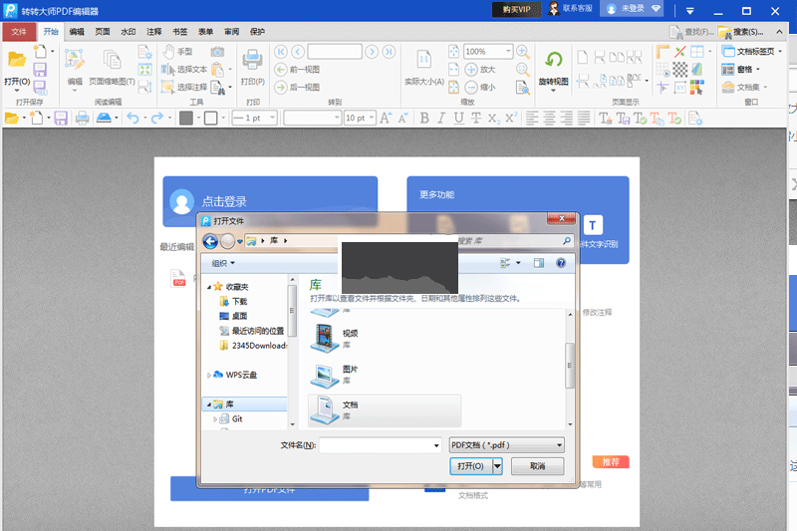Switch to the 注释 ribbon tab
797x531 pixels.
154,32
